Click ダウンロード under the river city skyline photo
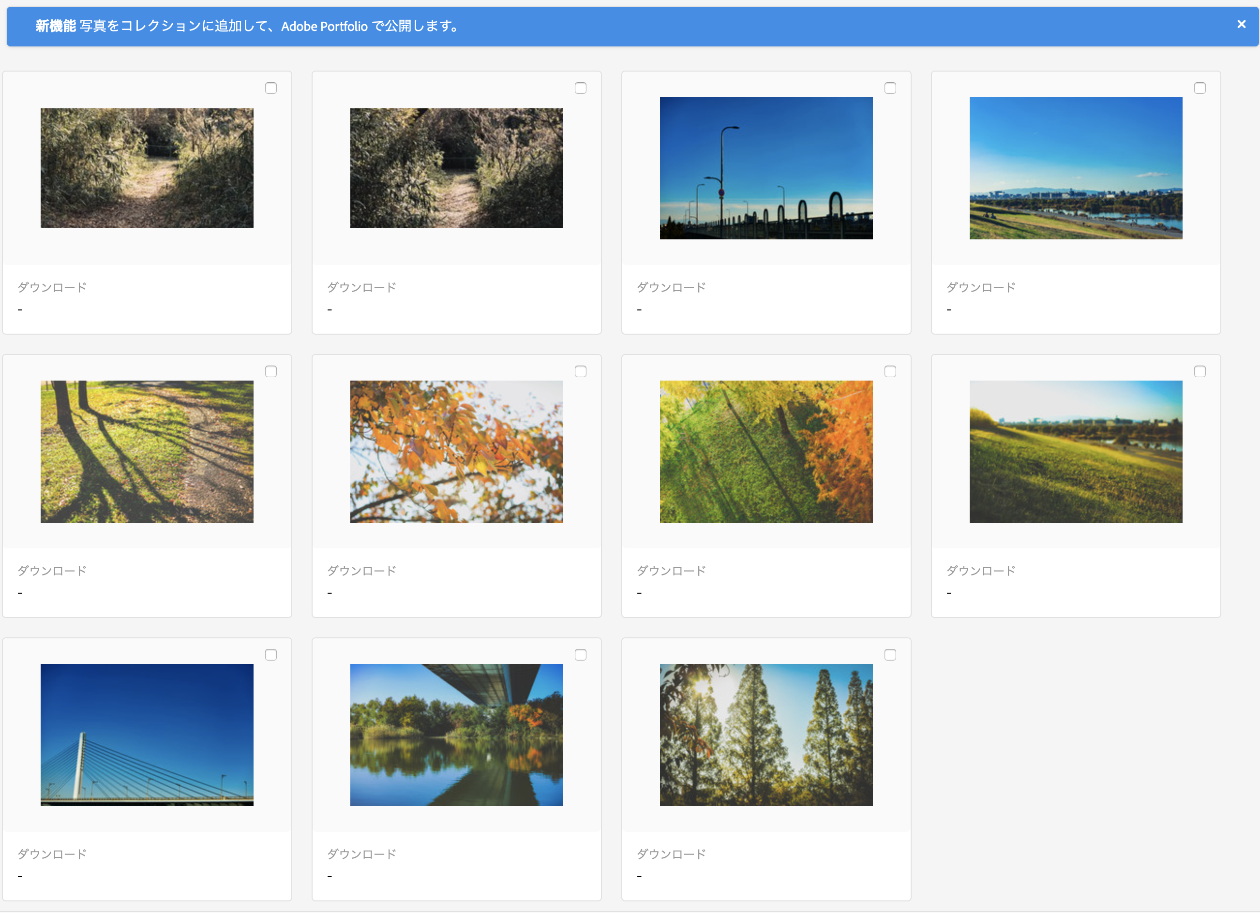 tap(981, 287)
